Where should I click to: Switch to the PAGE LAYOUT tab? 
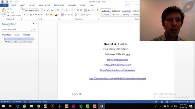click(x=44, y=5)
